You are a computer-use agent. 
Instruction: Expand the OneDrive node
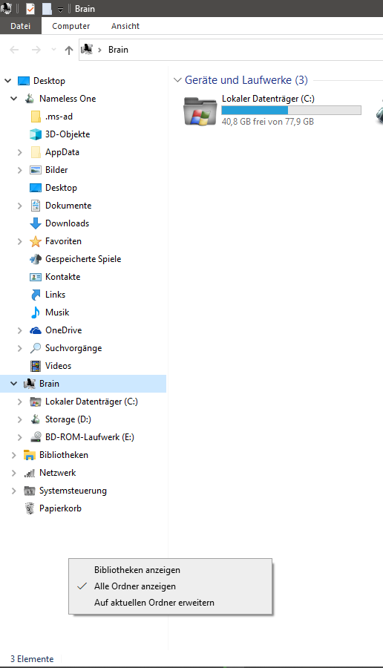click(19, 330)
